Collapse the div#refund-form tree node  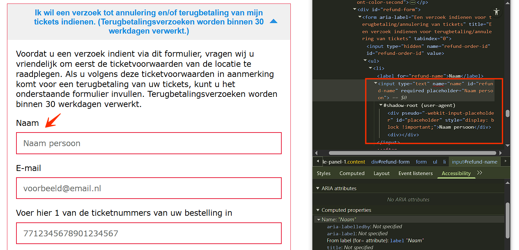click(355, 10)
